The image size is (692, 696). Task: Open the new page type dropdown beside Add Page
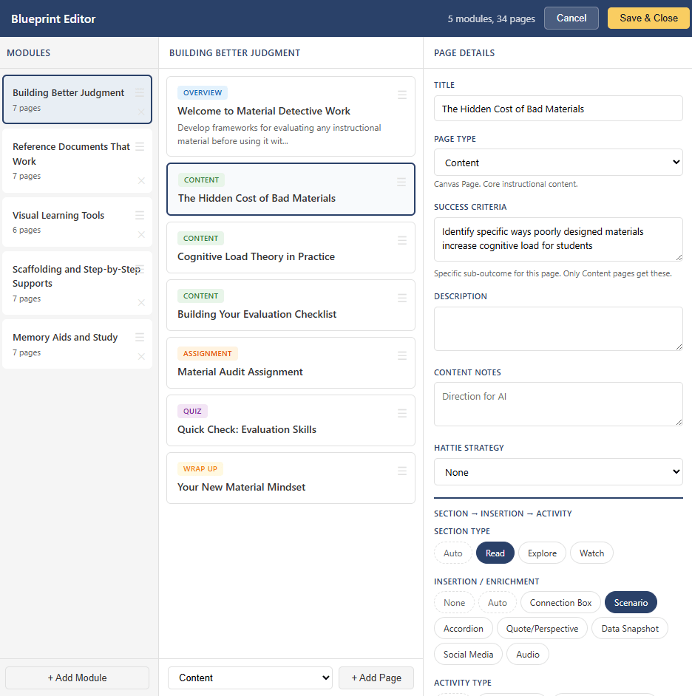(250, 678)
